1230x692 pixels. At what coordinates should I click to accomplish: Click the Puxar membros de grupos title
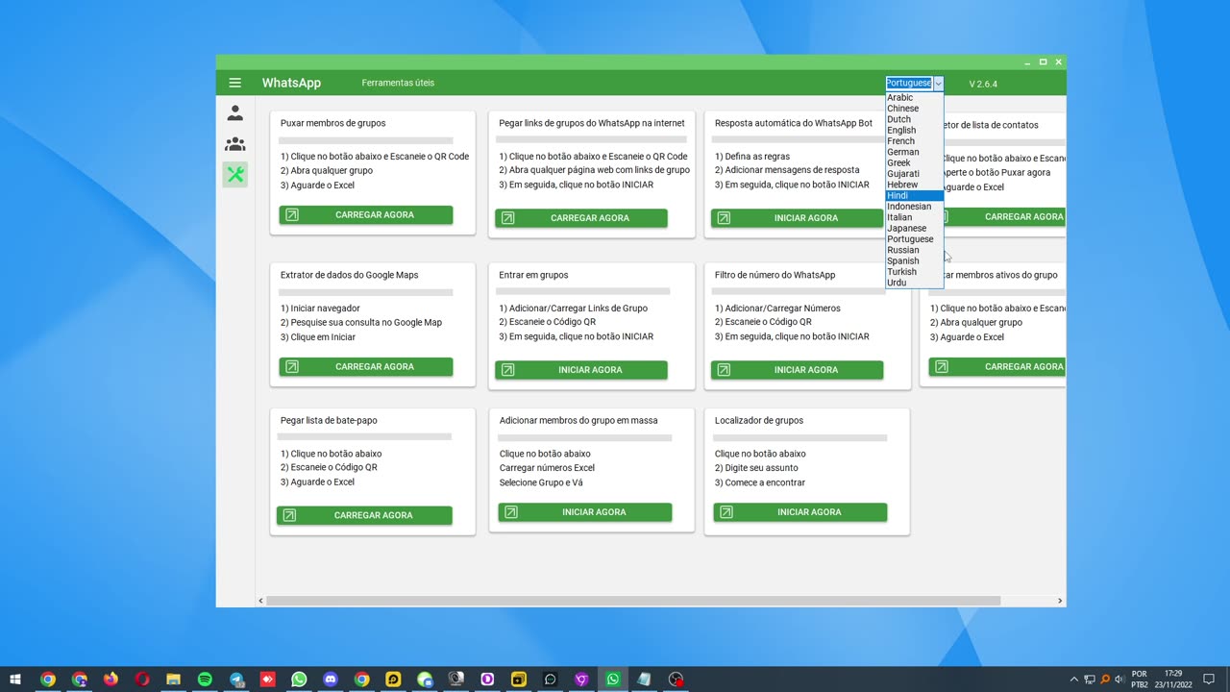click(x=333, y=123)
